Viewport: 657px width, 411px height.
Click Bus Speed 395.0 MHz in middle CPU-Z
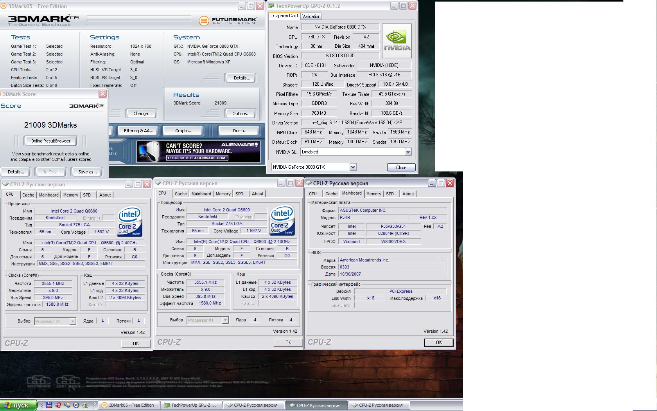click(x=205, y=296)
